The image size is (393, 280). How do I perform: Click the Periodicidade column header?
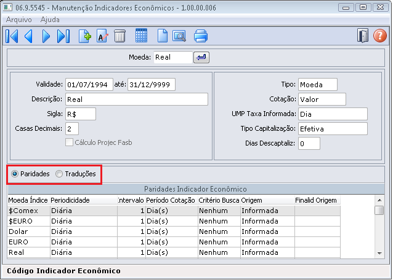coord(84,200)
